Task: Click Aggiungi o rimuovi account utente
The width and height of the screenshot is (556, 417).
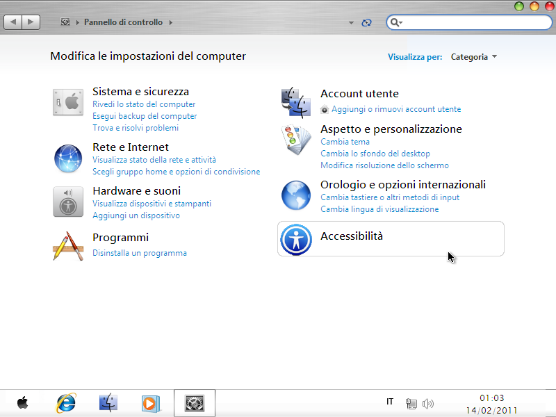Action: pyautogui.click(x=396, y=109)
